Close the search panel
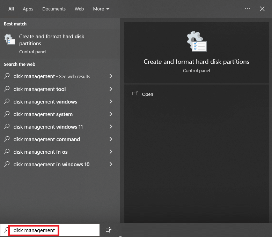 pyautogui.click(x=262, y=9)
